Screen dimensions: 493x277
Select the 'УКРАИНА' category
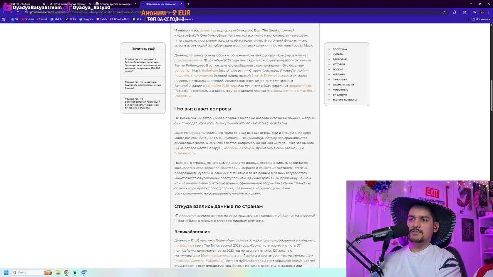point(339,75)
